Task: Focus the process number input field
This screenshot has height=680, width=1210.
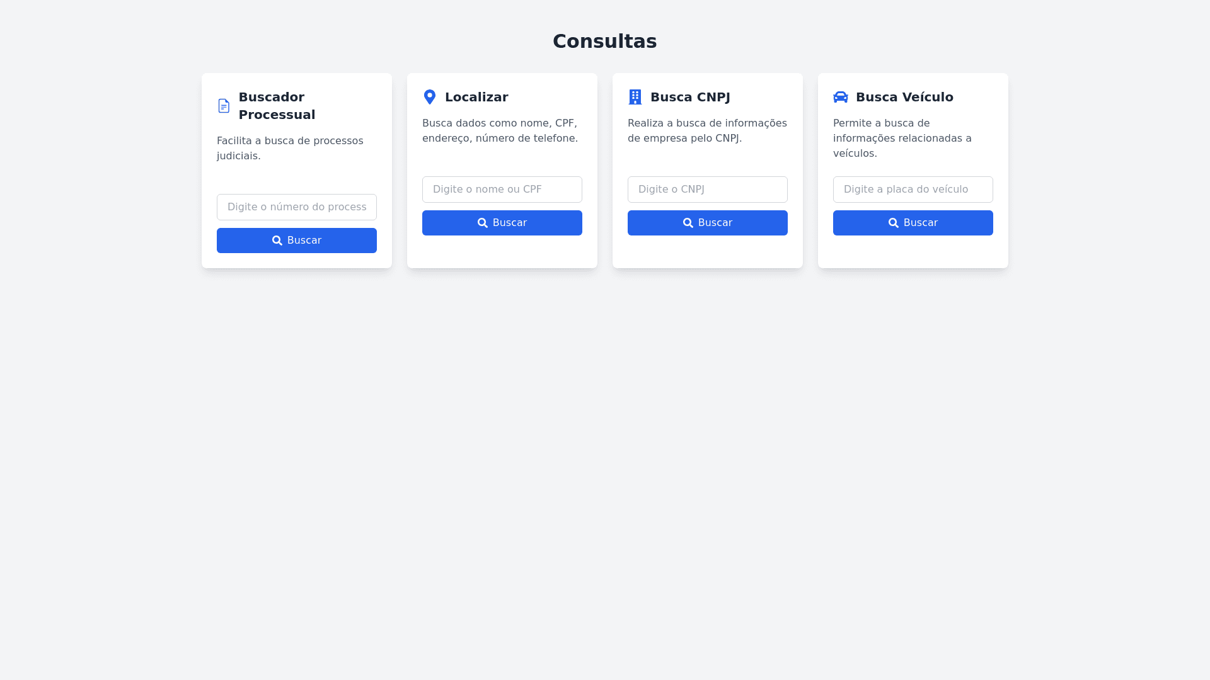Action: point(297,207)
